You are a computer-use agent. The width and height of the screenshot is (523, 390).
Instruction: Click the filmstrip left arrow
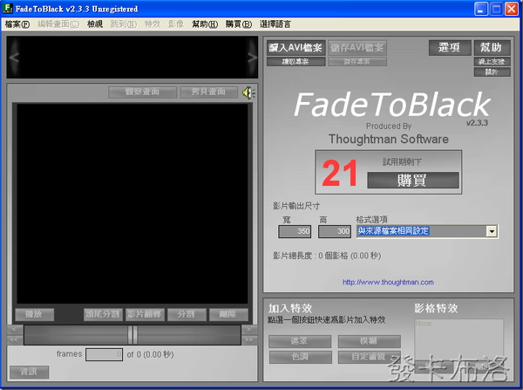(14, 58)
